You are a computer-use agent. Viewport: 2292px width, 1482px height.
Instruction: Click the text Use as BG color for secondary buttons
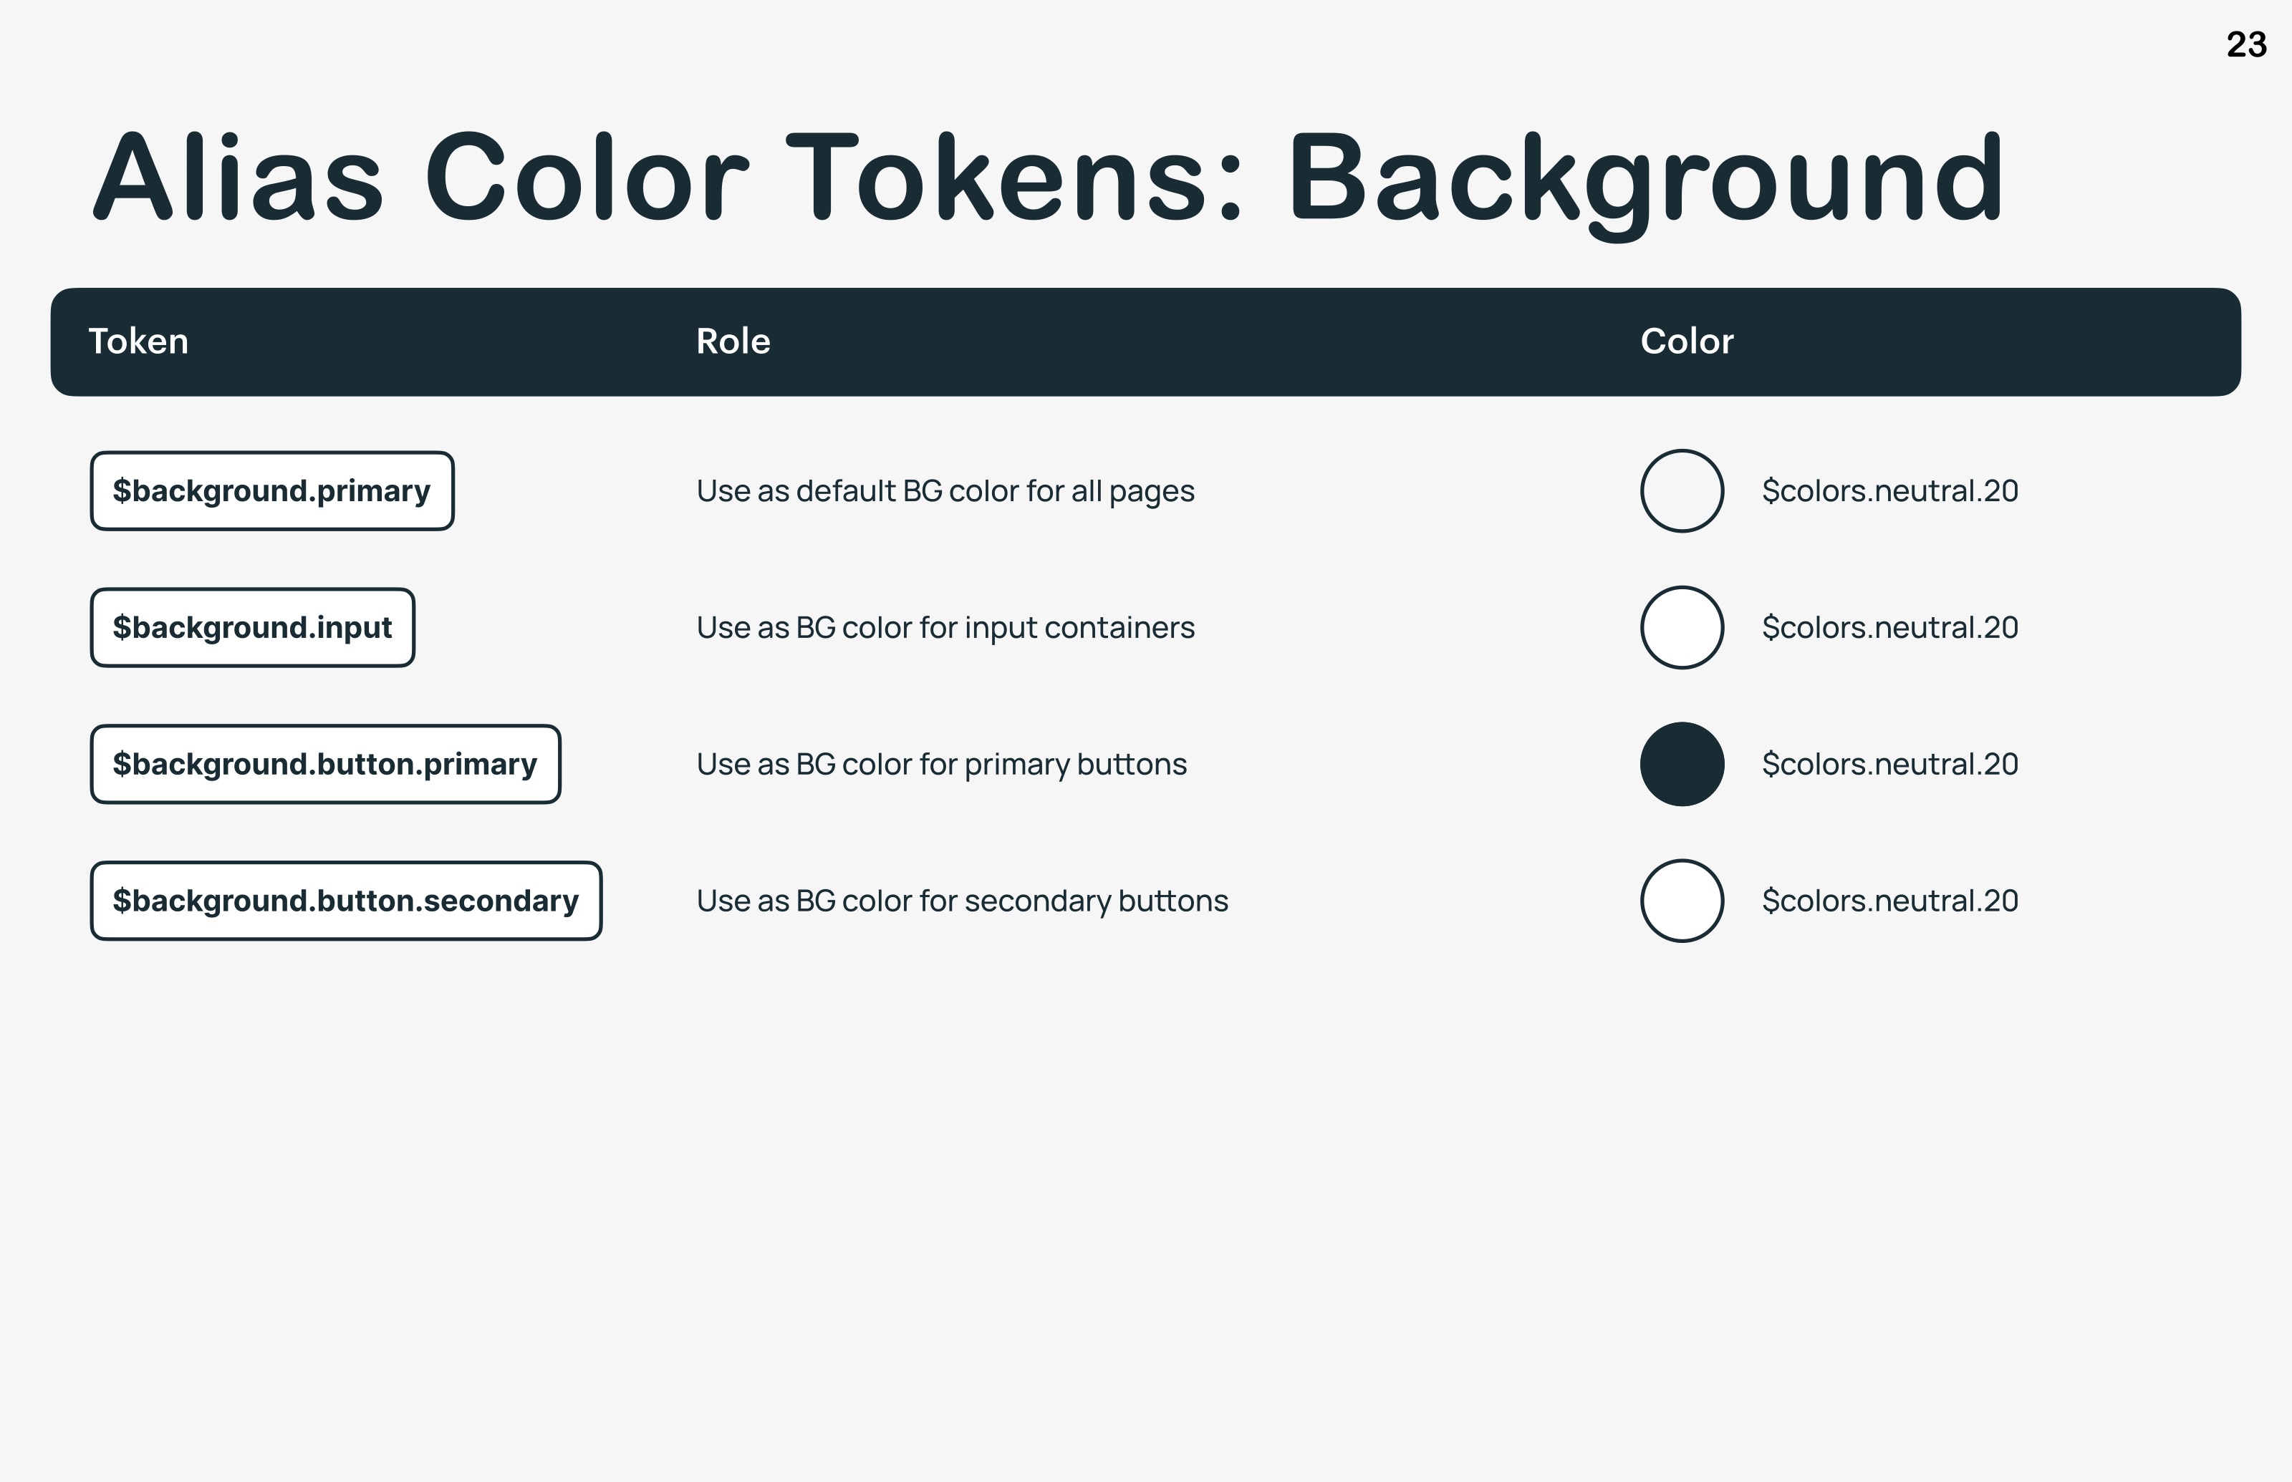(x=963, y=901)
